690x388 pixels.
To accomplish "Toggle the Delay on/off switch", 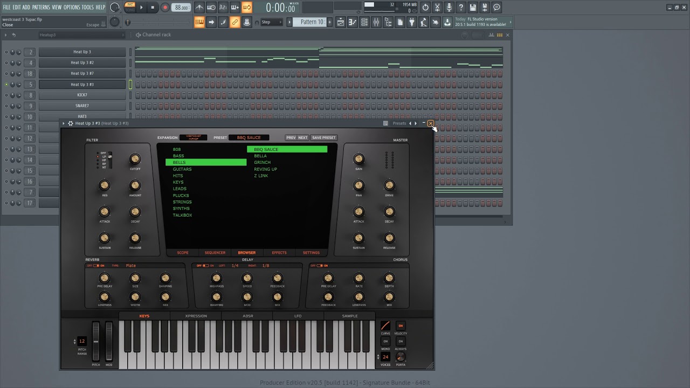I will tap(205, 266).
